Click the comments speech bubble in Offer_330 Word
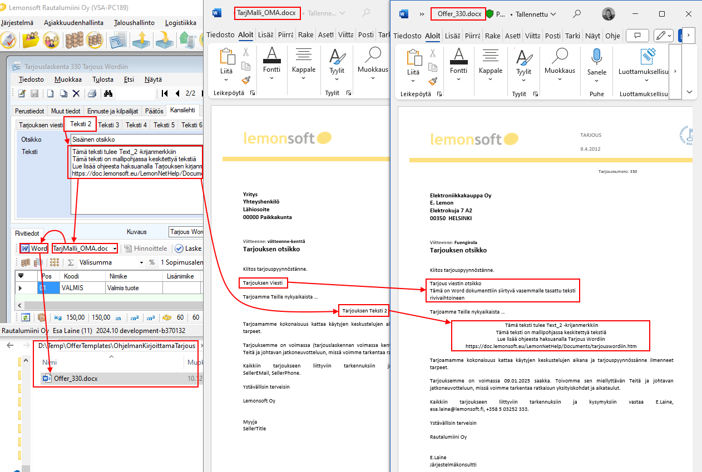The image size is (702, 472). point(637,36)
